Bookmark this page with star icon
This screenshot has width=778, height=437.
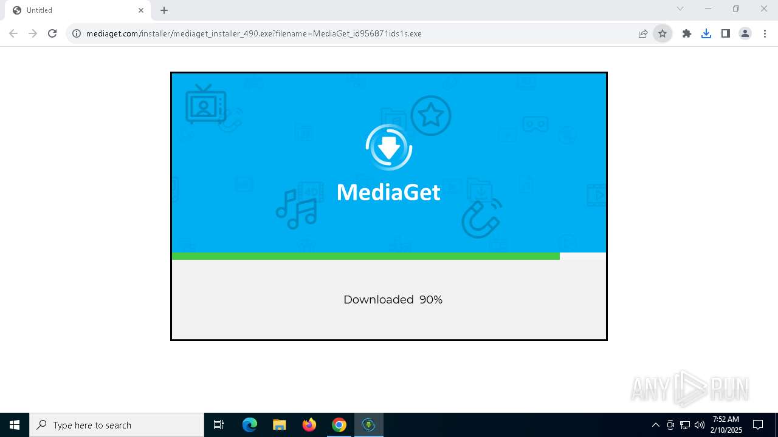663,33
